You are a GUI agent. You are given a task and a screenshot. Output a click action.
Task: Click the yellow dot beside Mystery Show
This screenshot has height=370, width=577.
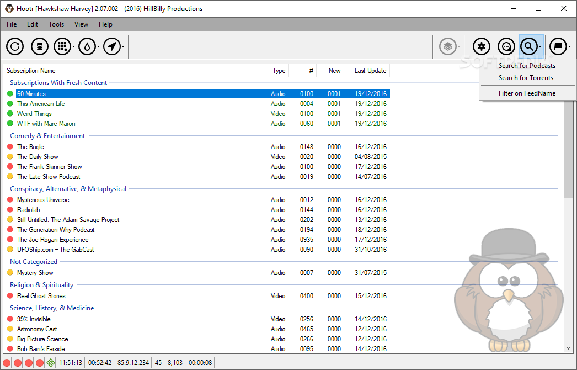10,273
